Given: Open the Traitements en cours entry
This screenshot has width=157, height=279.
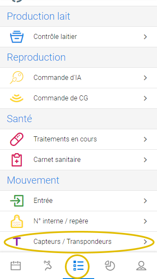Looking at the screenshot, I should (79, 139).
